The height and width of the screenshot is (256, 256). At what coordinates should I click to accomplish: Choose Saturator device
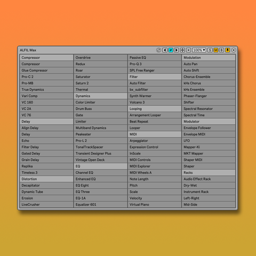coord(101,77)
